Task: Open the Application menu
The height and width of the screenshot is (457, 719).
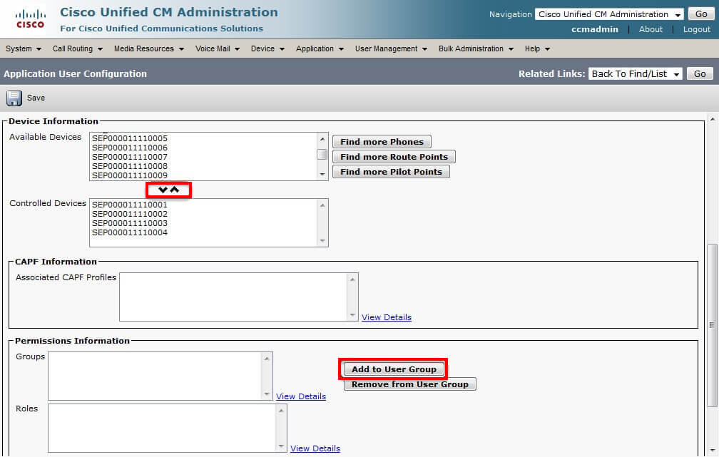Action: pos(320,48)
